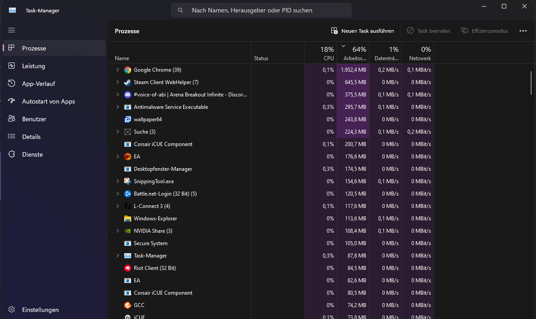Screen dimensions: 536x319
Task: Sort by the Name column header
Action: [180, 53]
